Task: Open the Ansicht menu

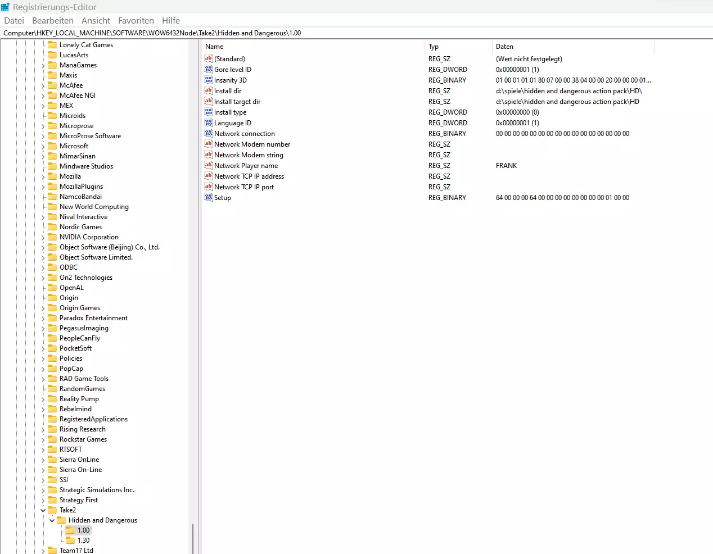Action: click(x=96, y=20)
